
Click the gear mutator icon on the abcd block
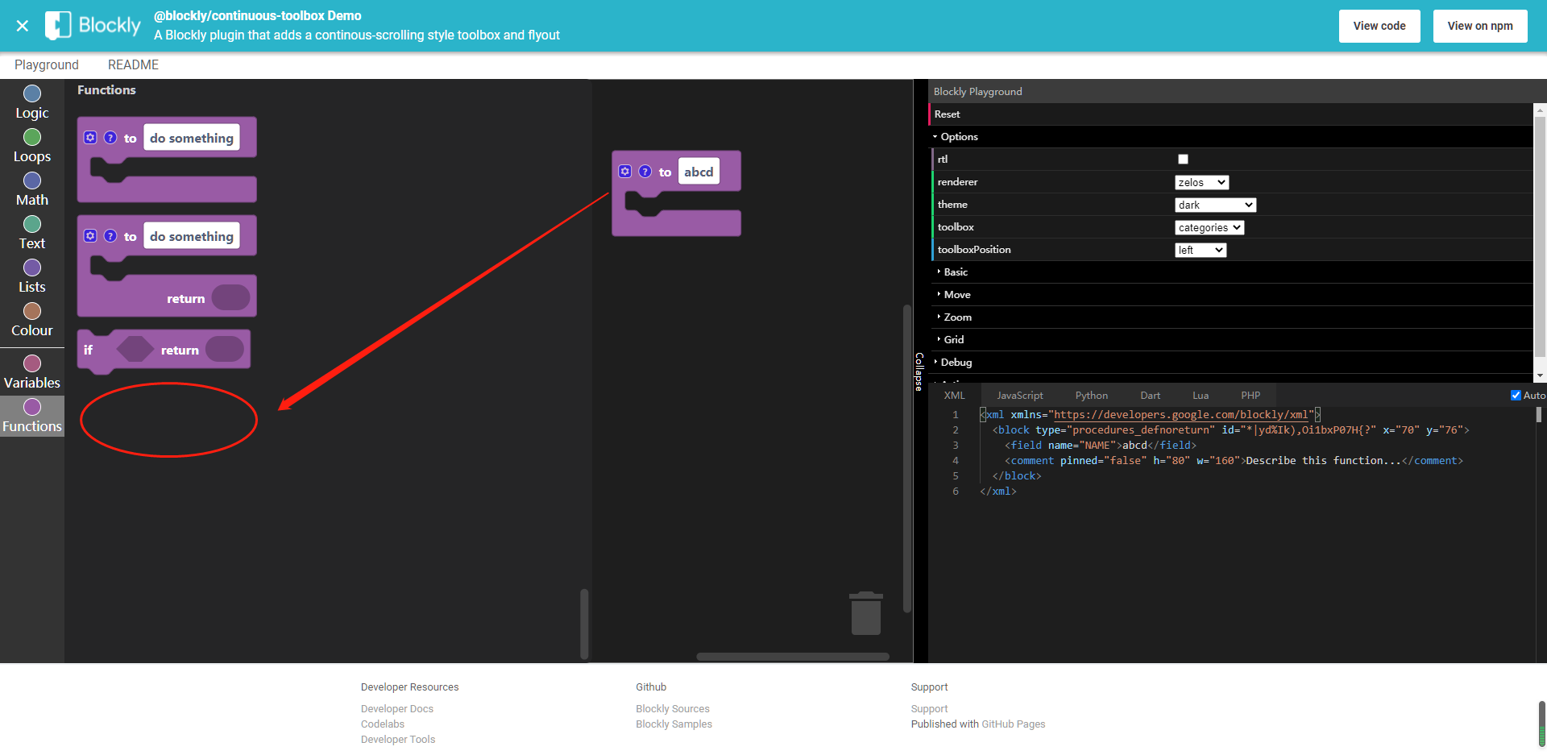click(625, 170)
